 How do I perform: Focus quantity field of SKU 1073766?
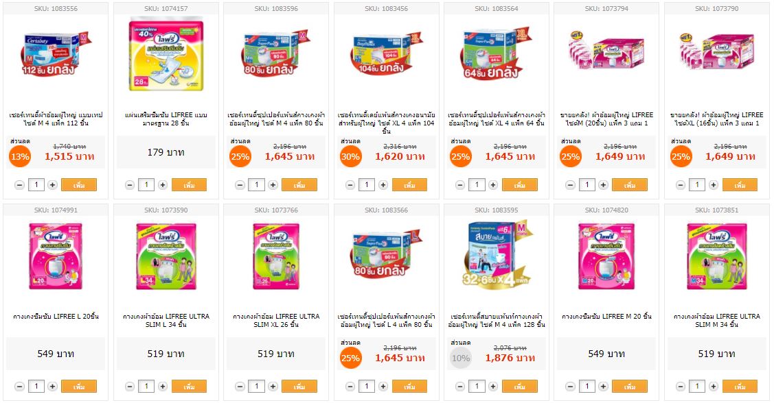point(256,387)
